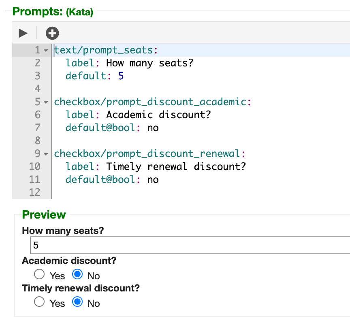
Task: Click line number 8 in editor gutter
Action: point(38,140)
